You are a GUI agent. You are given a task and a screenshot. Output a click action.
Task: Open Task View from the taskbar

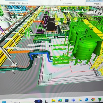pyautogui.click(x=46, y=101)
